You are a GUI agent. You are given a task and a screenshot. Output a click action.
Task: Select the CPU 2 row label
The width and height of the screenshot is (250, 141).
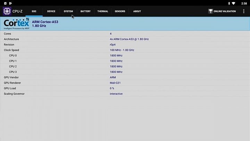point(13,66)
